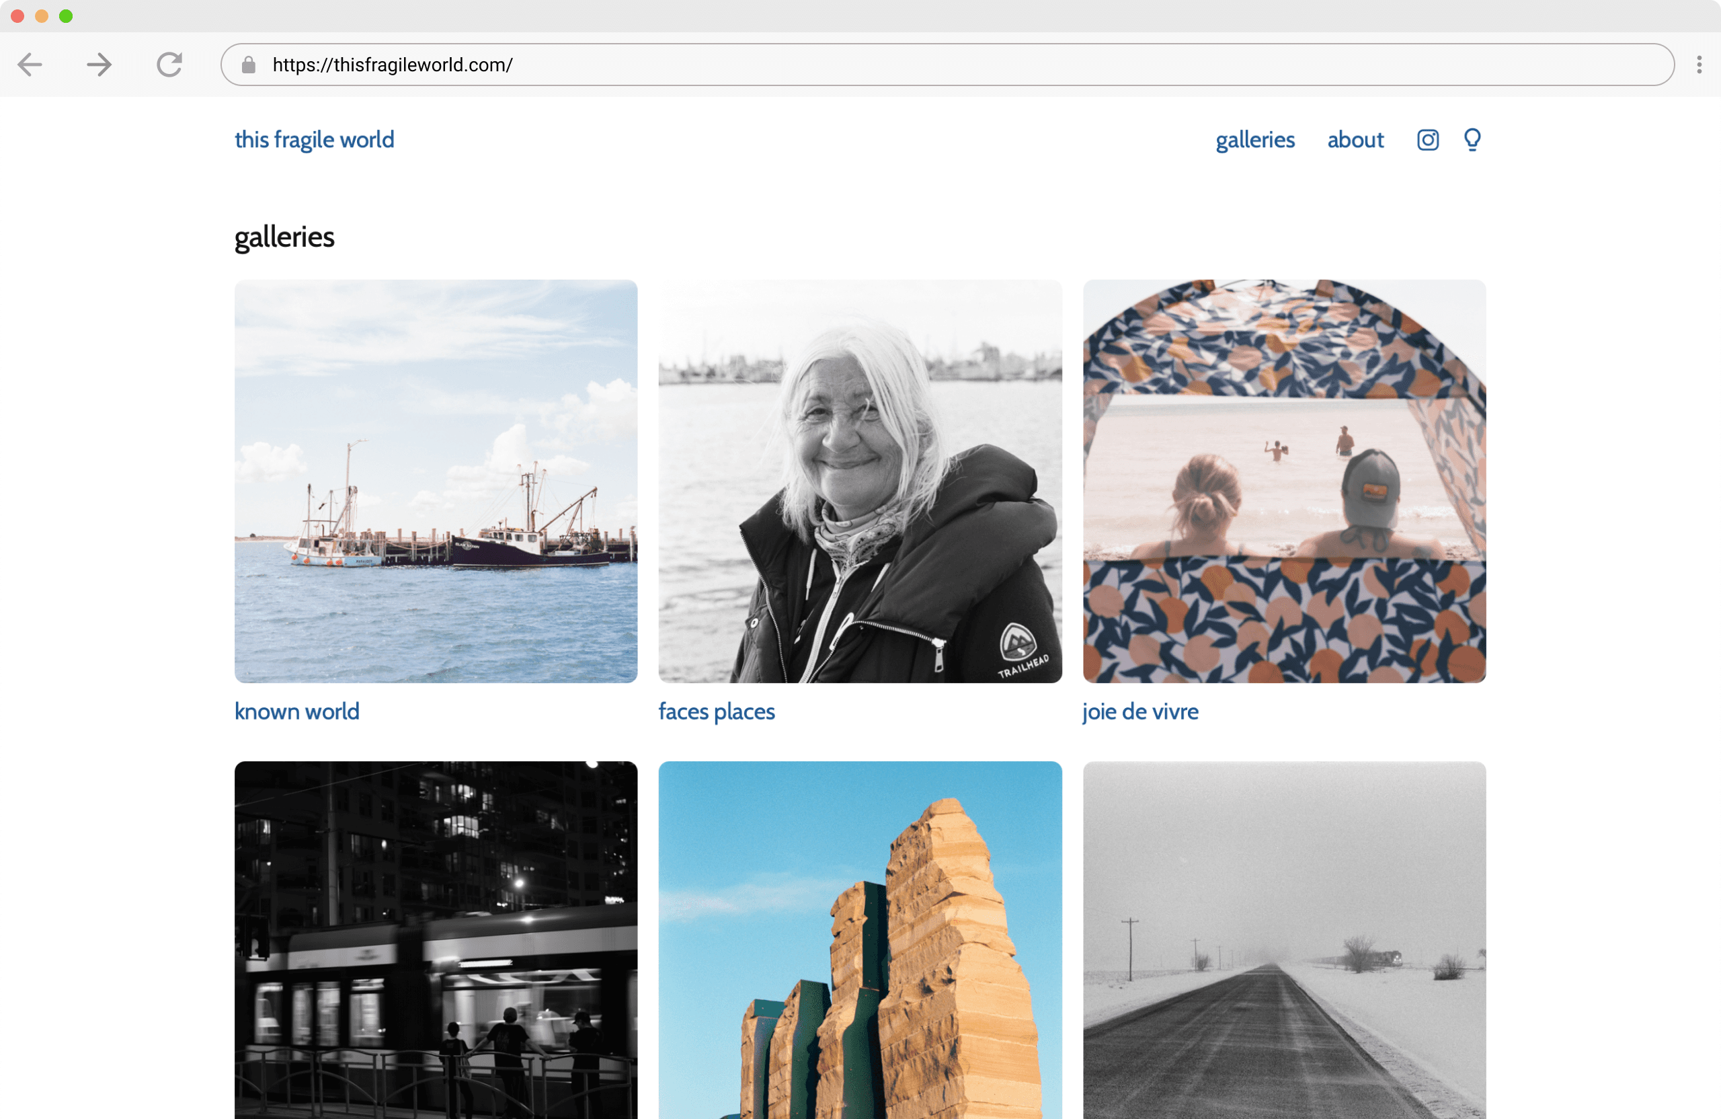Go to this fragile world home
Image resolution: width=1721 pixels, height=1119 pixels.
click(314, 140)
